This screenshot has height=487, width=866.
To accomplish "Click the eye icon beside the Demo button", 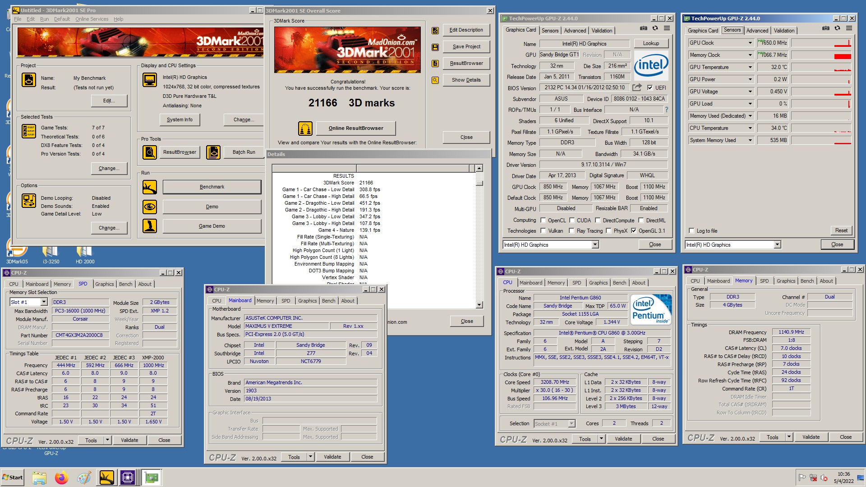I will pos(150,207).
